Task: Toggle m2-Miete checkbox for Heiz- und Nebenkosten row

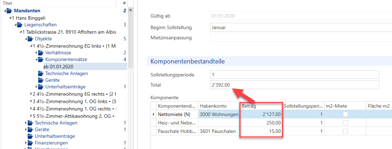Action: [x=345, y=123]
